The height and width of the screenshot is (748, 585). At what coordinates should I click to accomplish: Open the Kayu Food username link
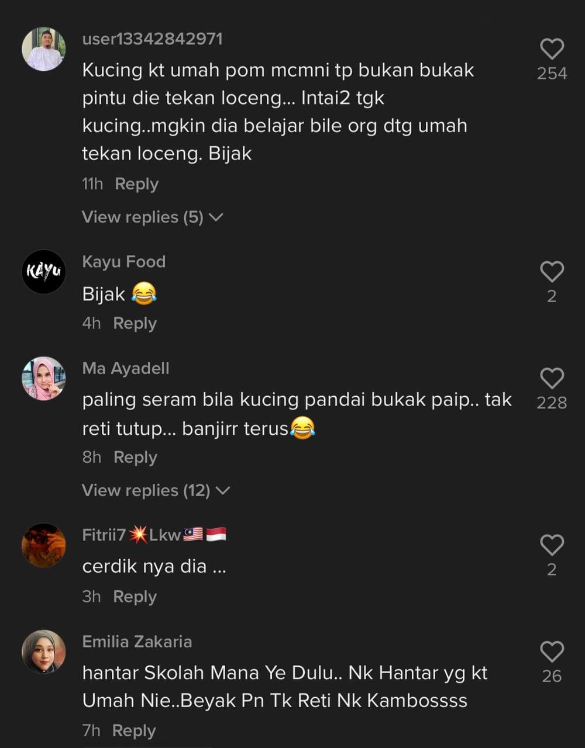[x=124, y=262]
